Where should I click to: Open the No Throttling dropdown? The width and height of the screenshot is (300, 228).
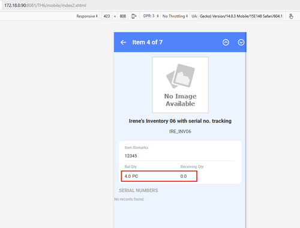point(175,16)
